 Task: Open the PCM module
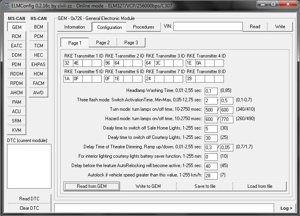(38, 36)
